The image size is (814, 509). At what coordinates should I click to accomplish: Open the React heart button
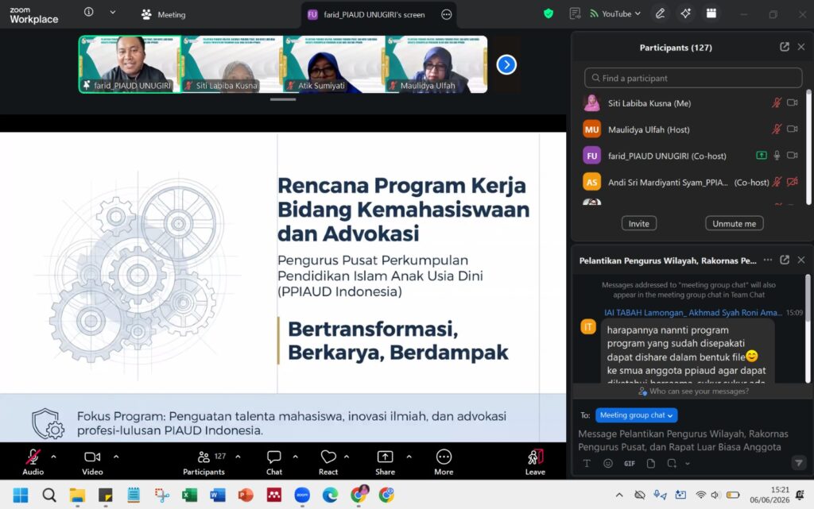tap(328, 462)
